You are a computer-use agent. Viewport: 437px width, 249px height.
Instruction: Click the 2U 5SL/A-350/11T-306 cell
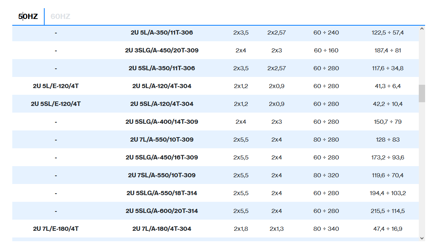(x=161, y=68)
